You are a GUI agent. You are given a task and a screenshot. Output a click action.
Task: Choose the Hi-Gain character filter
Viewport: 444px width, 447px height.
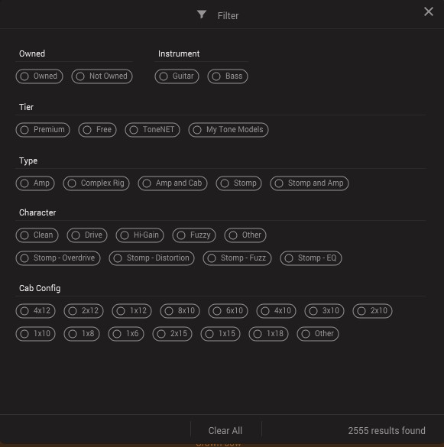click(x=140, y=235)
